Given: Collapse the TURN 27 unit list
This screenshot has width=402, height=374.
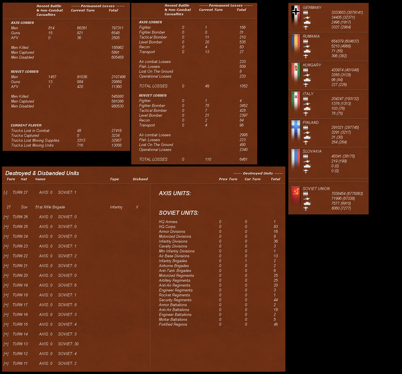Looking at the screenshot, I should pos(6,193).
